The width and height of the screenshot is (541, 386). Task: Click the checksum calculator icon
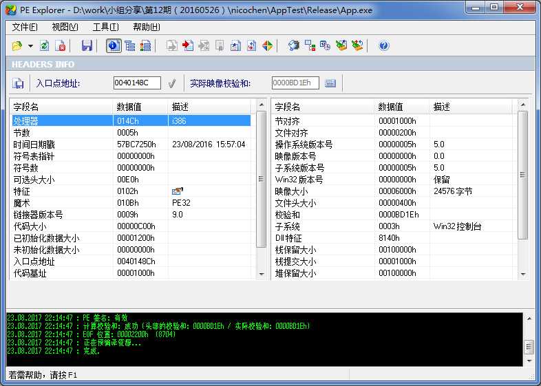tap(330, 83)
